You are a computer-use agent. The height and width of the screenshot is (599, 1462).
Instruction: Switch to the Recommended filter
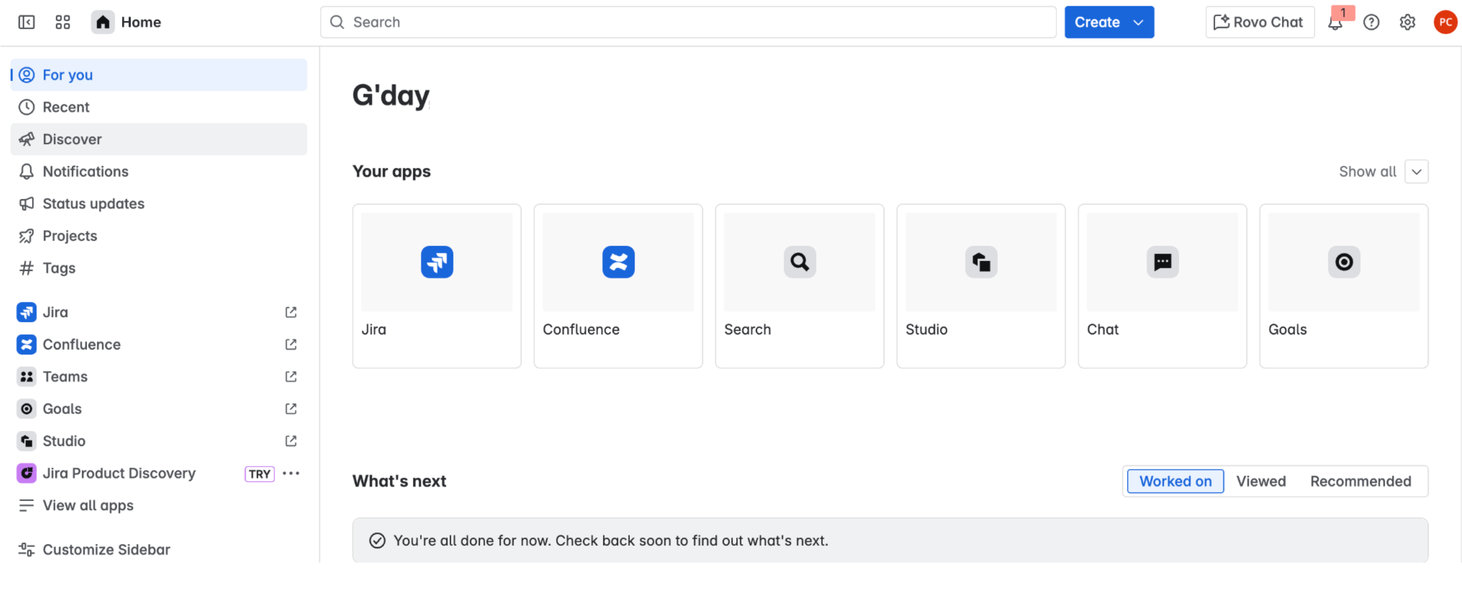[1360, 481]
